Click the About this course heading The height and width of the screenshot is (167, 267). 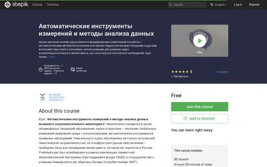[x=59, y=111]
